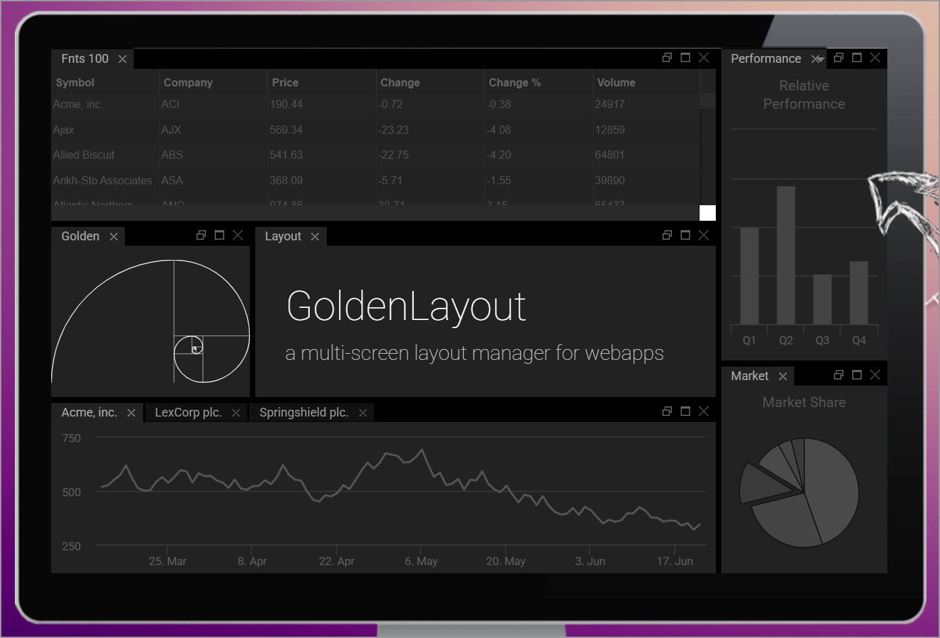
Task: Close the LexCorp plc. tab
Action: (x=236, y=413)
